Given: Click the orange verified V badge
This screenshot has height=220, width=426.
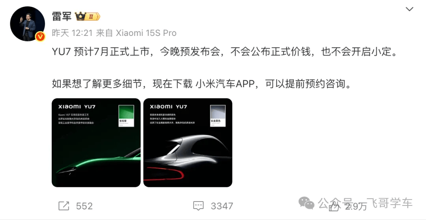Looking at the screenshot, I should (41, 36).
